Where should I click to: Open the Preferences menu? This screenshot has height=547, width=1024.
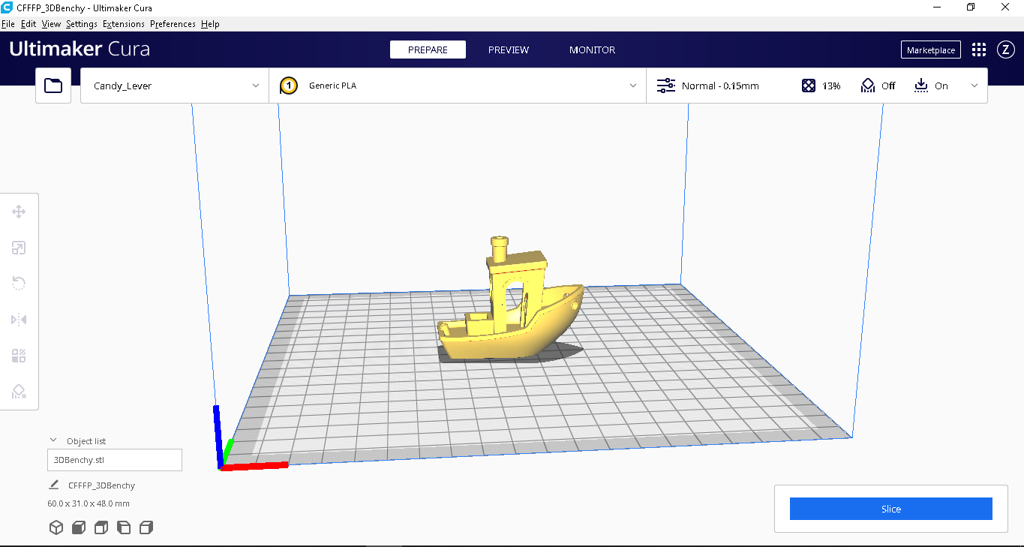[173, 24]
